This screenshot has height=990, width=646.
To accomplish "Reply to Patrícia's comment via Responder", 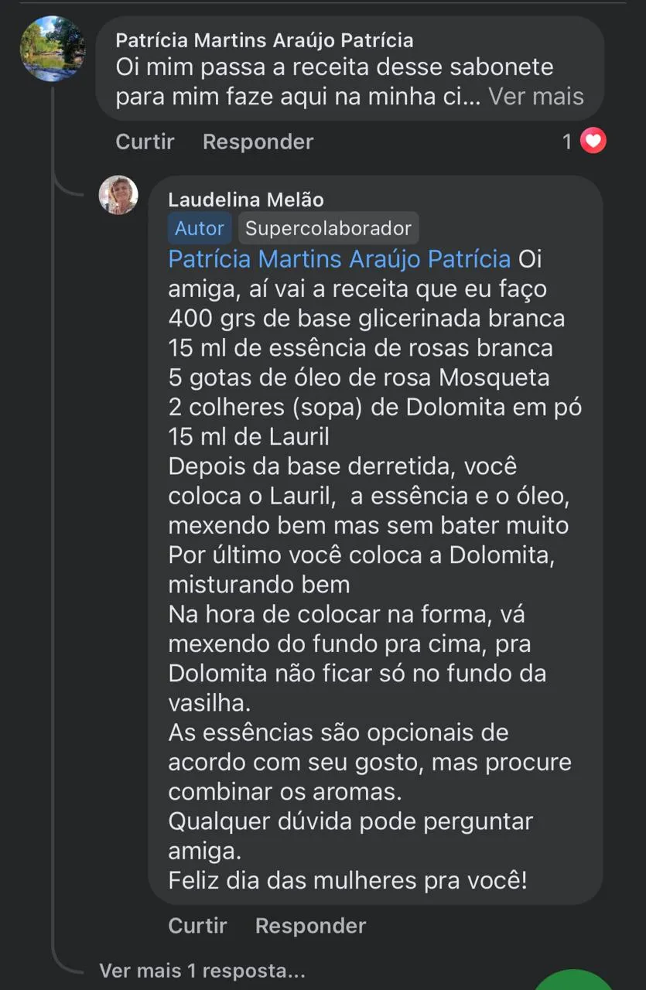I will point(258,142).
